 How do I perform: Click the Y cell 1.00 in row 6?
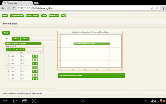point(26,75)
